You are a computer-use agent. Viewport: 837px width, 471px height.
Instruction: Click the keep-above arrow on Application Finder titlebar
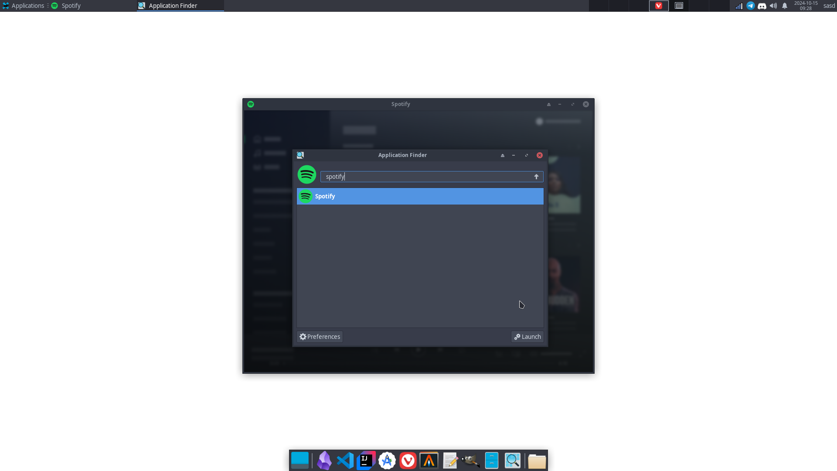pyautogui.click(x=503, y=155)
